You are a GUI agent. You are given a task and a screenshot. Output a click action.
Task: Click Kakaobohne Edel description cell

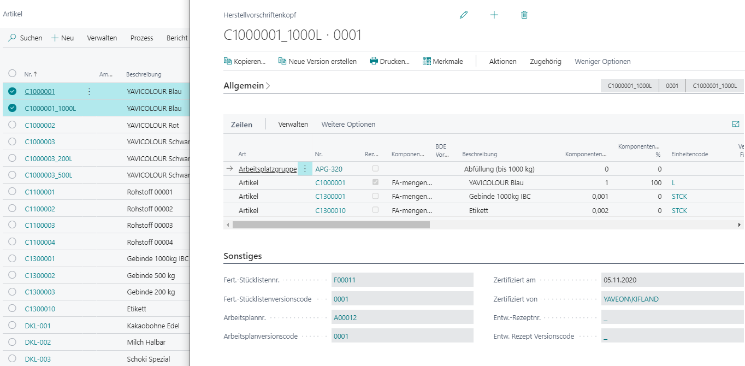click(152, 326)
